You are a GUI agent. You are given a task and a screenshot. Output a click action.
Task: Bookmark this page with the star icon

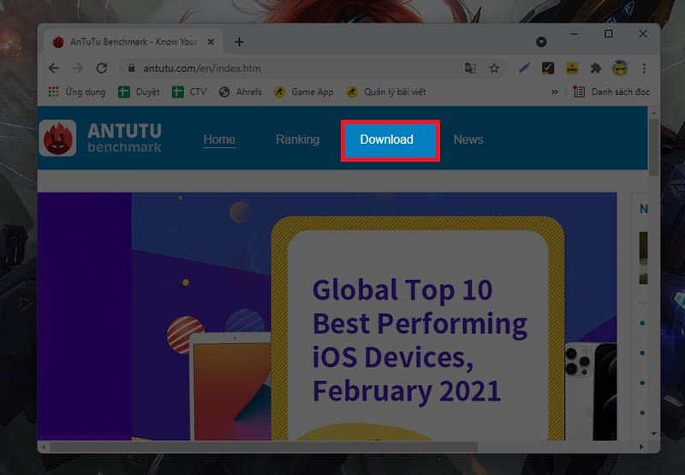494,68
